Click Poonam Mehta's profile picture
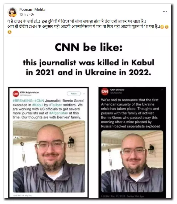 coord(12,12)
